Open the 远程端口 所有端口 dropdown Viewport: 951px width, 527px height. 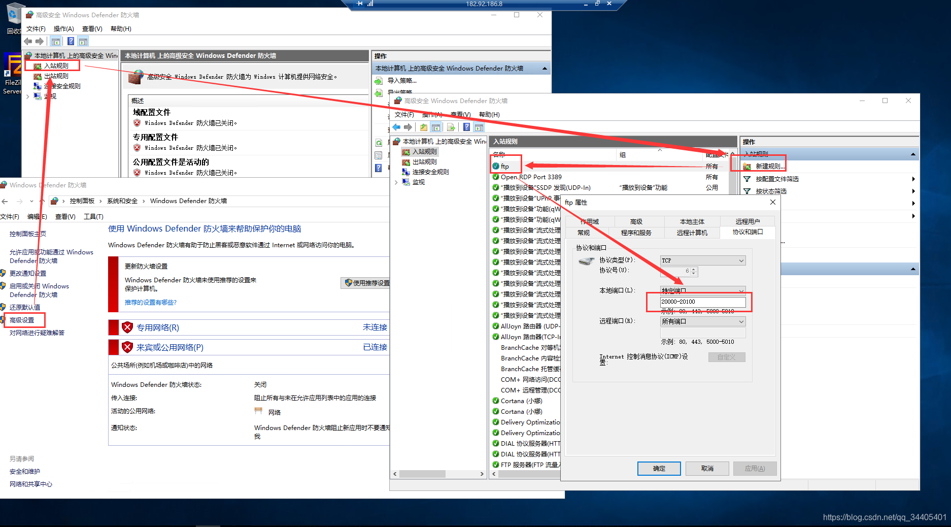tap(702, 321)
